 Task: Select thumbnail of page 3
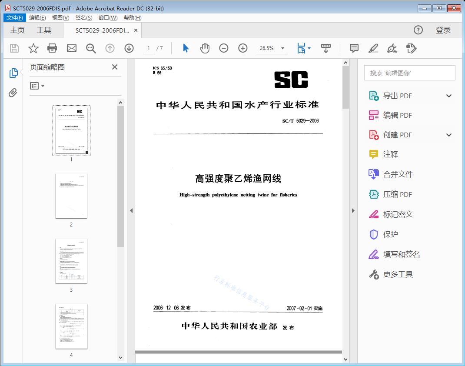(71, 261)
